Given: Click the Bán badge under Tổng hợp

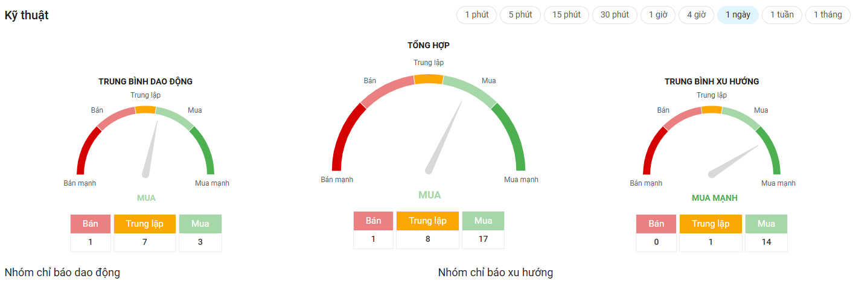Looking at the screenshot, I should coord(373,221).
